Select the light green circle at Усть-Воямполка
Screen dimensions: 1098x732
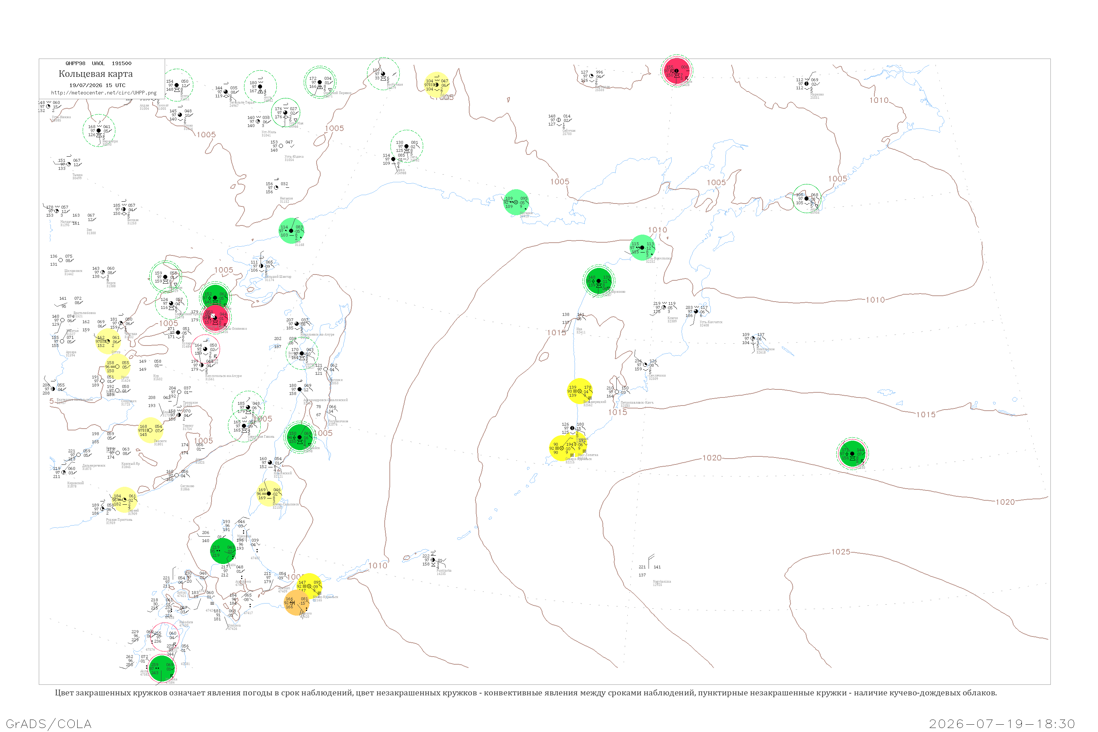point(642,247)
